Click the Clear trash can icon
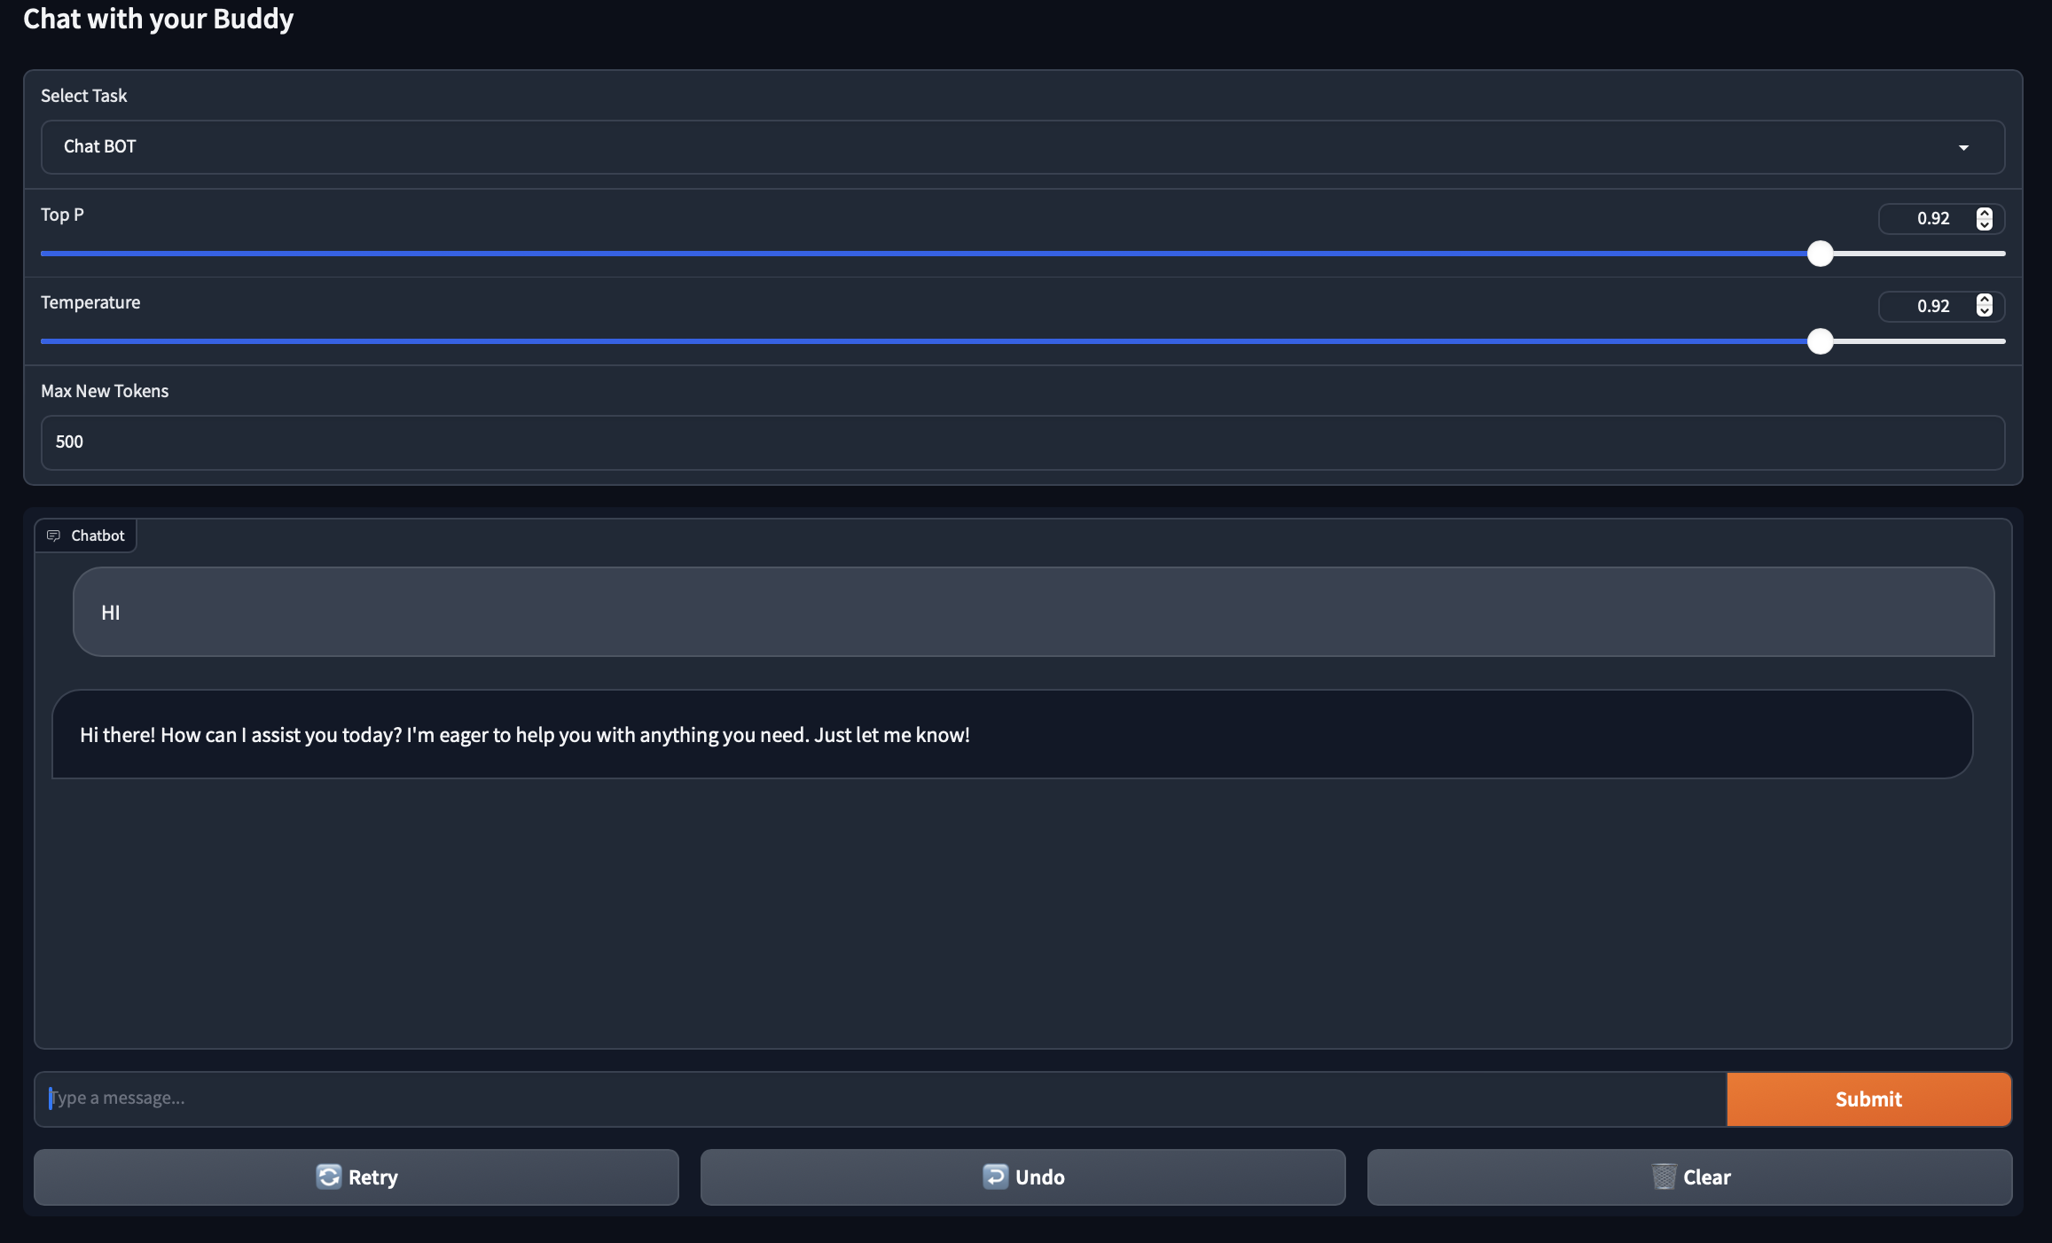Image resolution: width=2052 pixels, height=1243 pixels. pyautogui.click(x=1664, y=1177)
